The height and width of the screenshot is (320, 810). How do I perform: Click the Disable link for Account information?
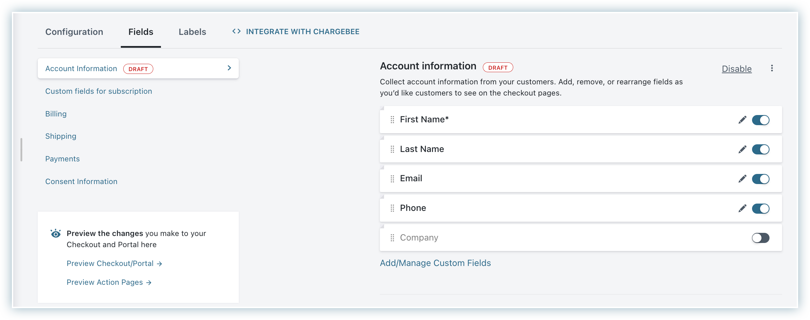click(736, 69)
